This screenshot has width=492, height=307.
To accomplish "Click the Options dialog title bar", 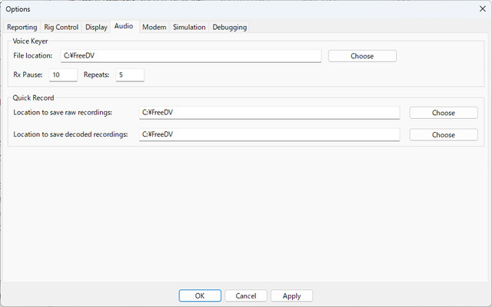I will click(231, 8).
